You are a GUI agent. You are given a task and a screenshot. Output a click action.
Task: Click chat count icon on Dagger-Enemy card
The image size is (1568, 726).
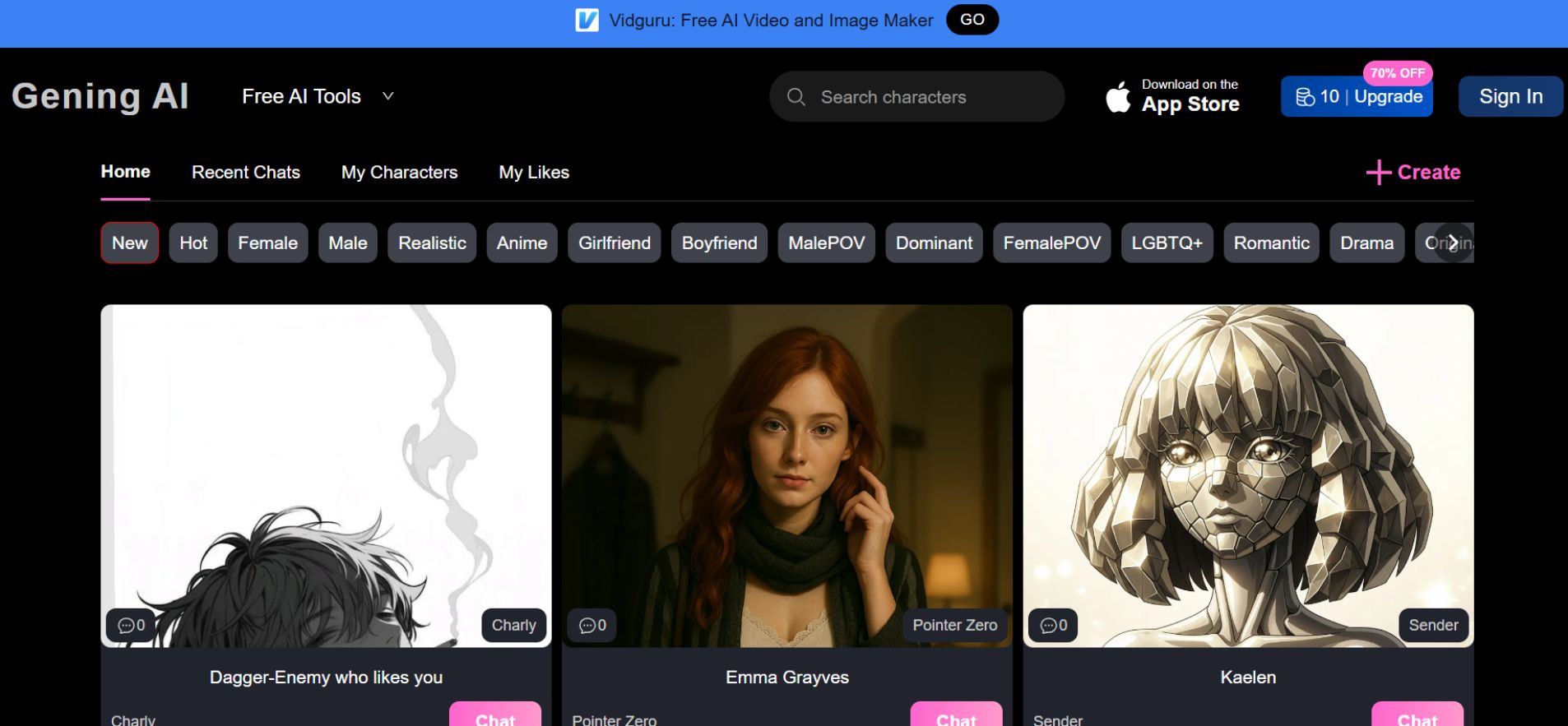(x=126, y=626)
